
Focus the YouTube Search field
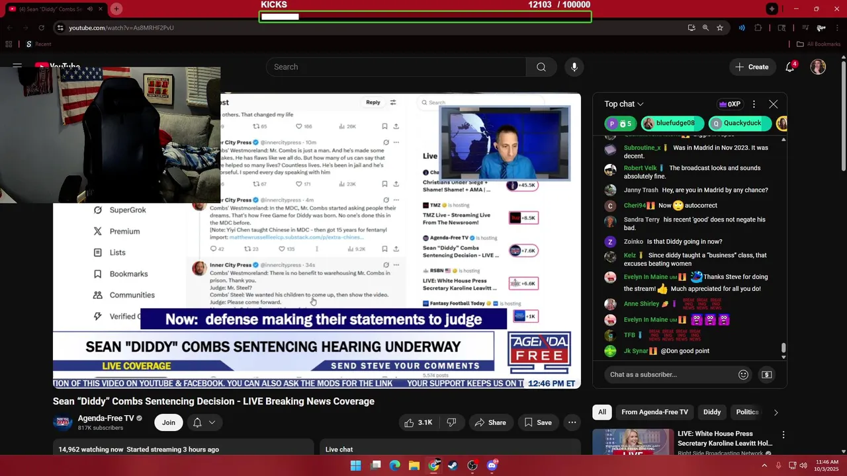tap(396, 67)
